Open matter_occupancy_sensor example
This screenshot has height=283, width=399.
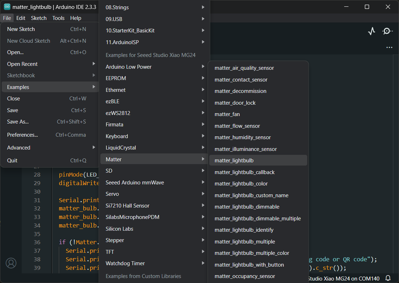click(x=258, y=276)
